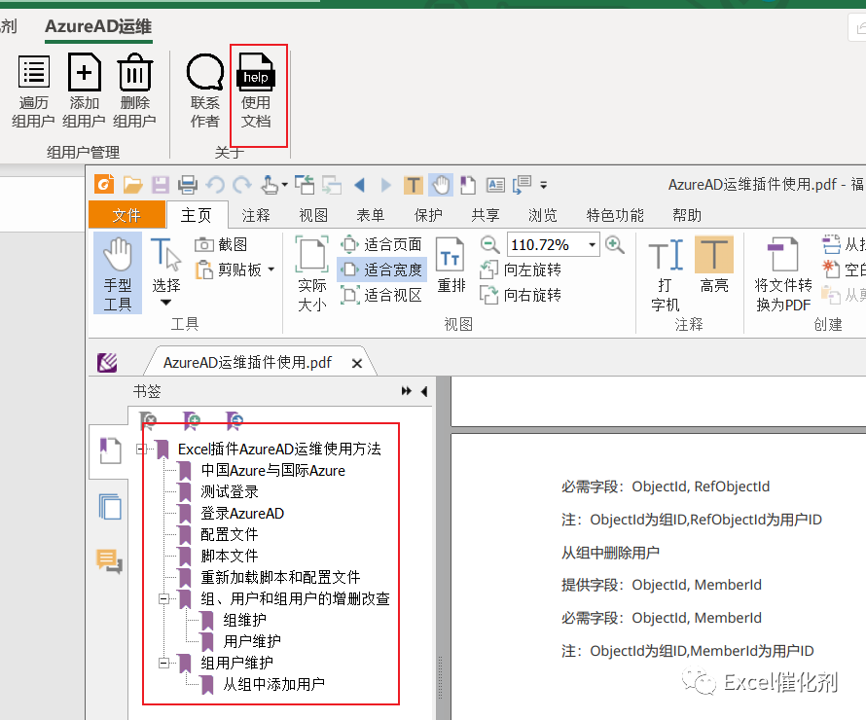Click the 遍历组用户 list icon
Viewport: 866px width, 720px height.
pos(34,72)
